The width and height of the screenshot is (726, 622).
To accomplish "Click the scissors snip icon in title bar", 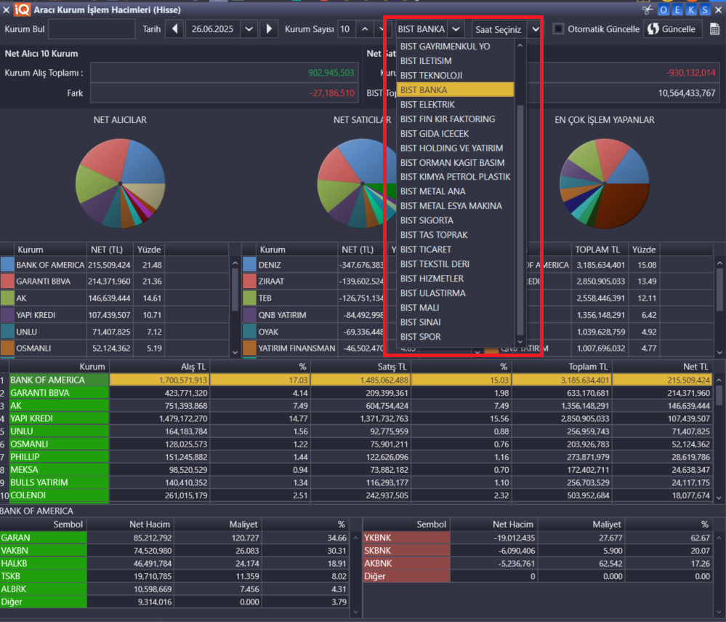I will (x=648, y=9).
